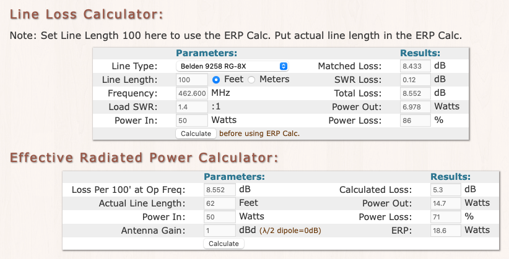509x259 pixels.
Task: Open the Line Type dropdown
Action: [x=232, y=66]
